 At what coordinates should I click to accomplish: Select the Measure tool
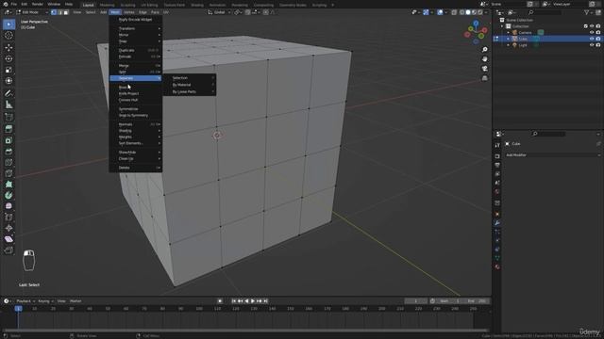8,105
